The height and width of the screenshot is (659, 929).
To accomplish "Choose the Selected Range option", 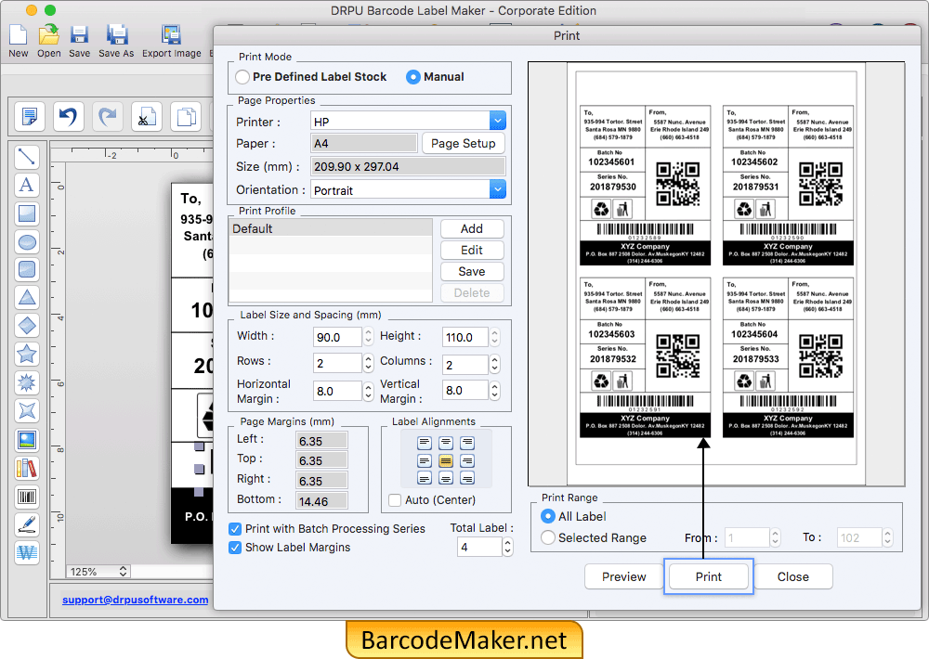I will click(x=548, y=537).
